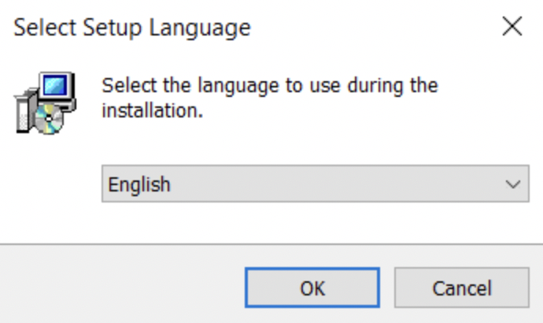Open the language dropdown list
The width and height of the screenshot is (543, 323).
tap(315, 184)
